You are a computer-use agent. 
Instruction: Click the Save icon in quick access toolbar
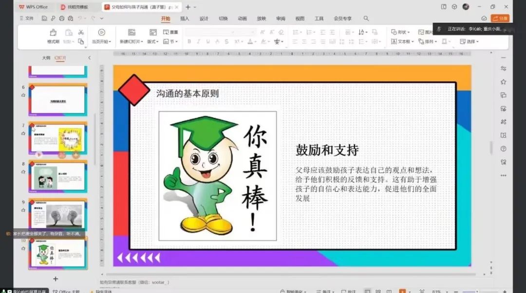pyautogui.click(x=44, y=18)
